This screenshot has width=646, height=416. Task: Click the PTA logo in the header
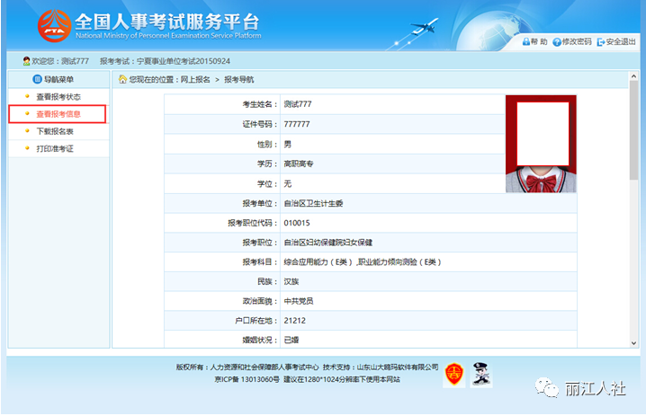point(54,25)
